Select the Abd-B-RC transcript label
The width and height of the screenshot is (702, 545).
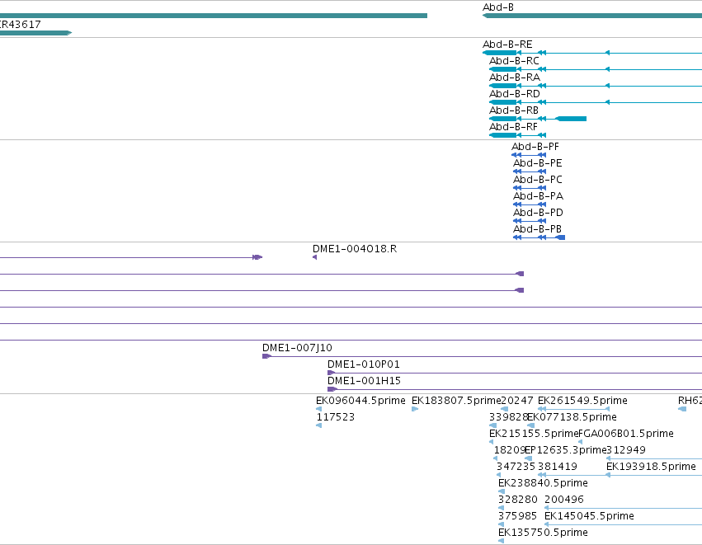coord(514,61)
